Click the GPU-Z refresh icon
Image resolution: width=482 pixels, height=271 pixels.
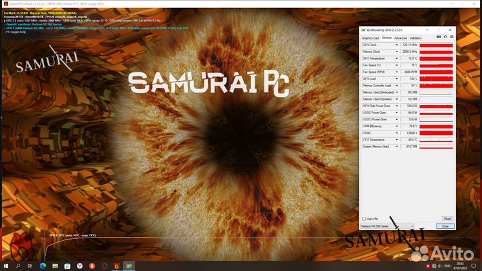coord(445,38)
